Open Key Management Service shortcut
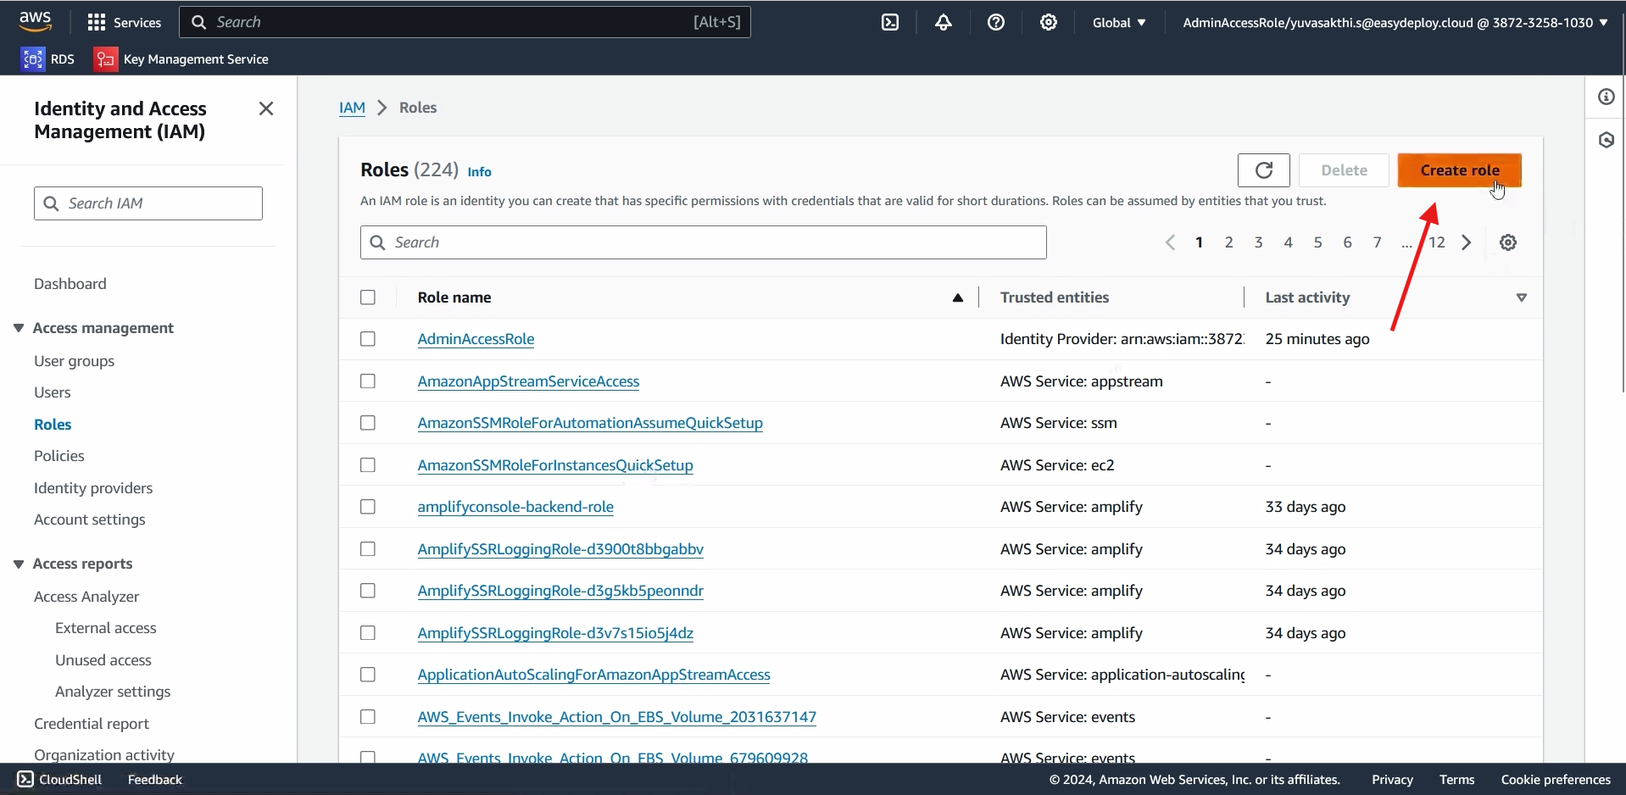 pos(181,58)
